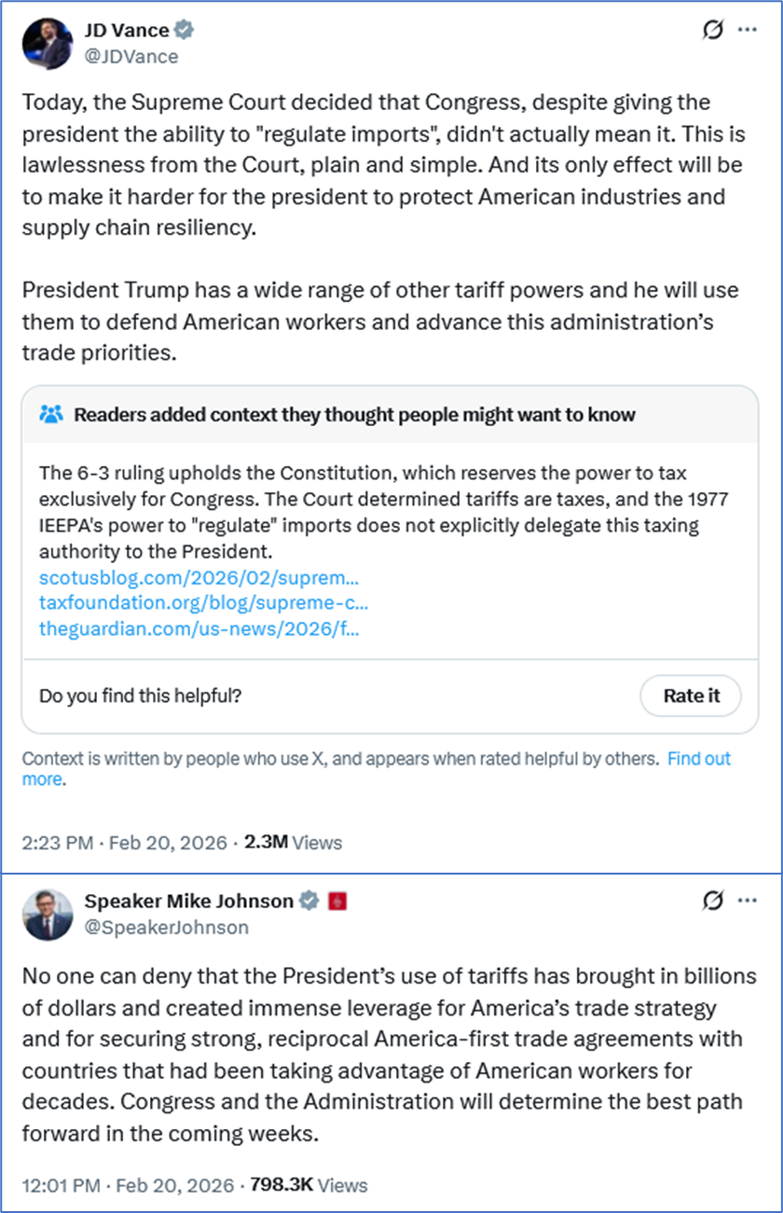The height and width of the screenshot is (1213, 783).
Task: Click the red affiliation badge beside Mike Johnson
Action: click(337, 902)
